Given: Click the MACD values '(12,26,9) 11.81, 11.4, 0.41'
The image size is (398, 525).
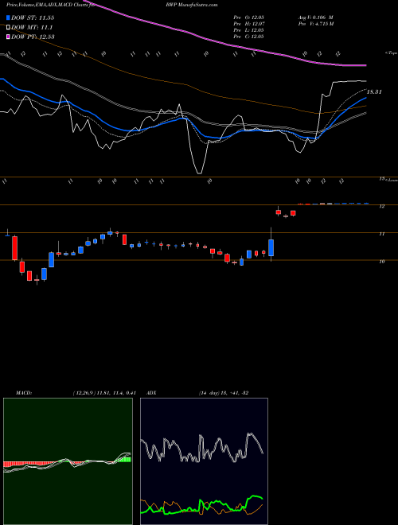Looking at the screenshot, I should point(103,393).
